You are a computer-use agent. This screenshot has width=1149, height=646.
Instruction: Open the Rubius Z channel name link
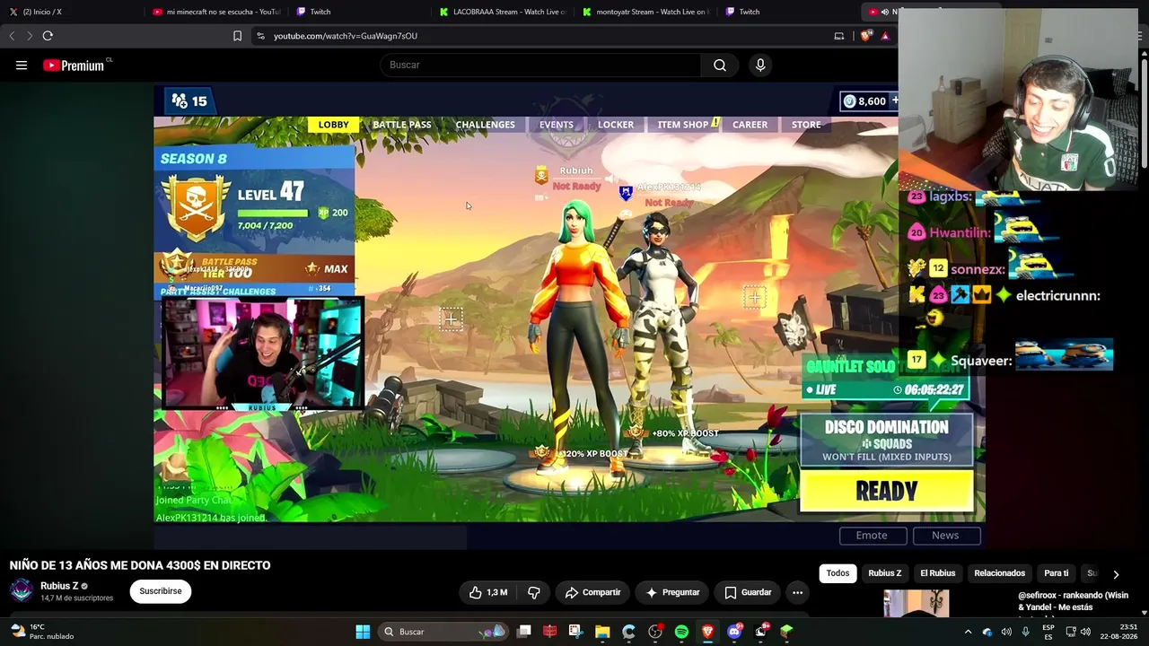59,586
